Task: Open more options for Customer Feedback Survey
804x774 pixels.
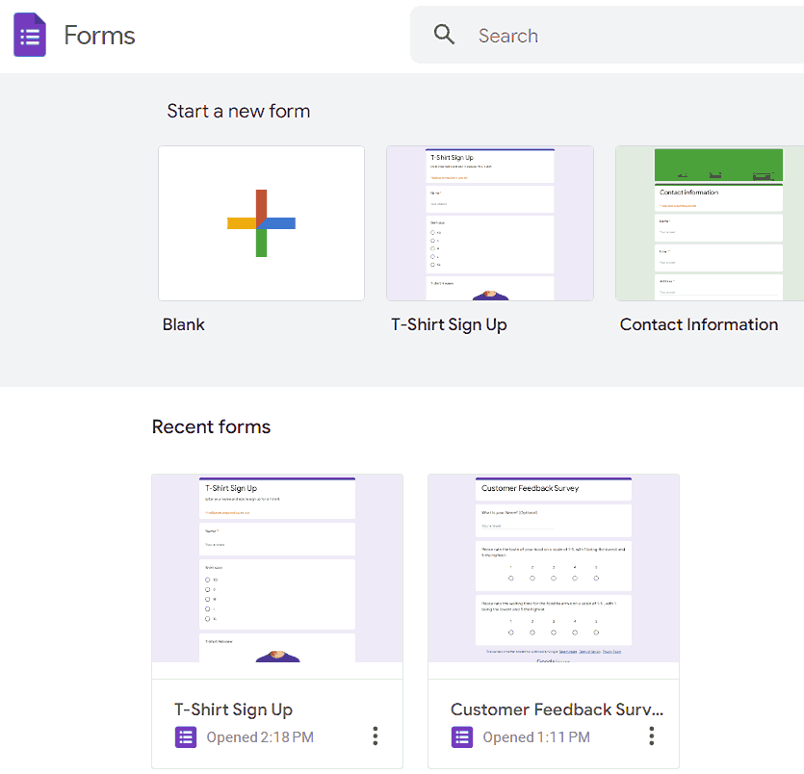Action: tap(652, 736)
